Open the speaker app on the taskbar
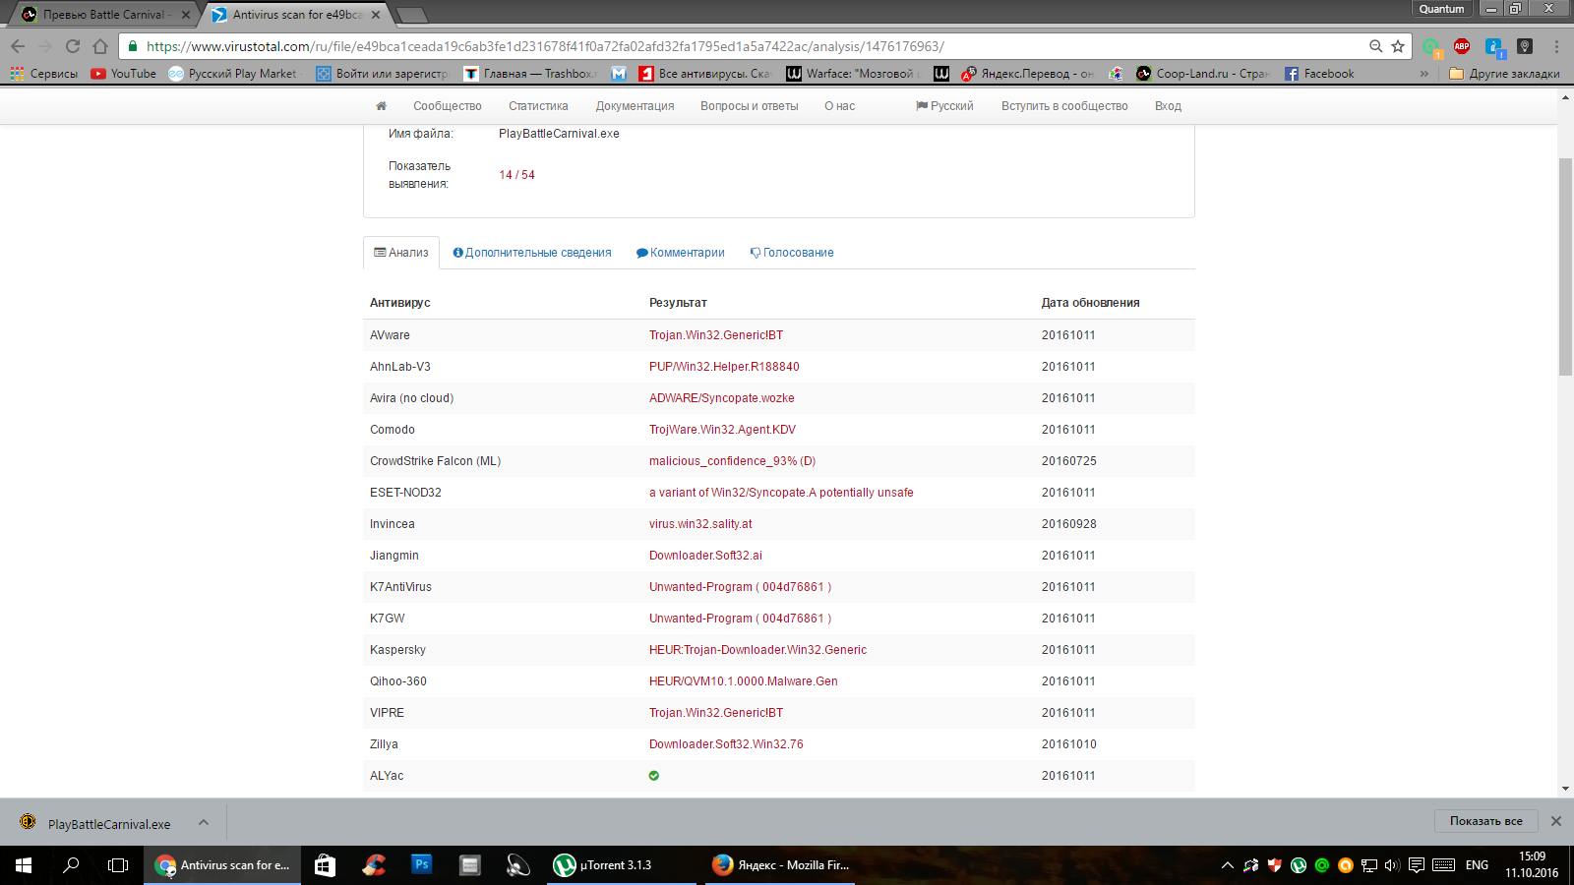Viewport: 1574px width, 885px height. pos(518,865)
